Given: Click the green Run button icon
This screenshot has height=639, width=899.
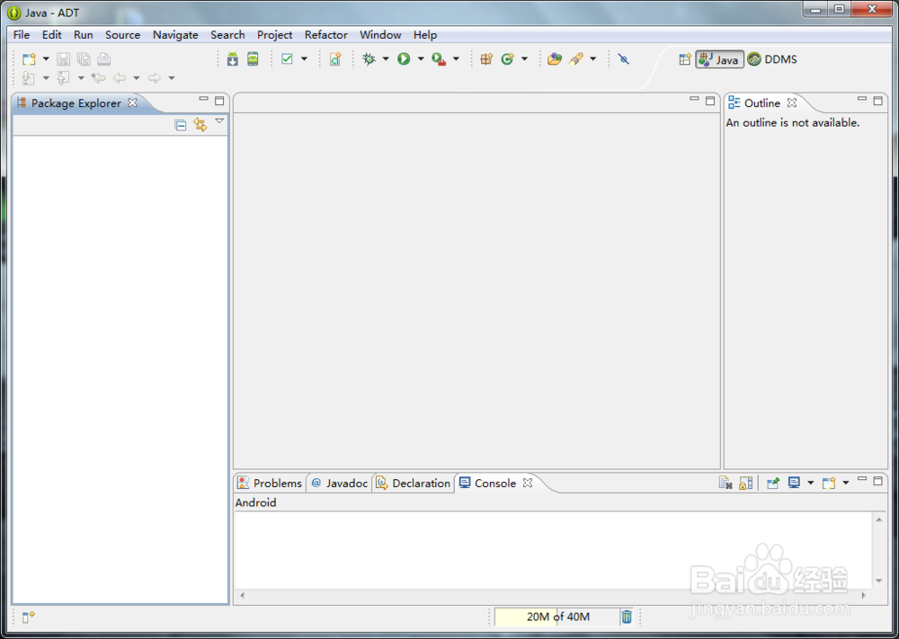Looking at the screenshot, I should coord(404,59).
